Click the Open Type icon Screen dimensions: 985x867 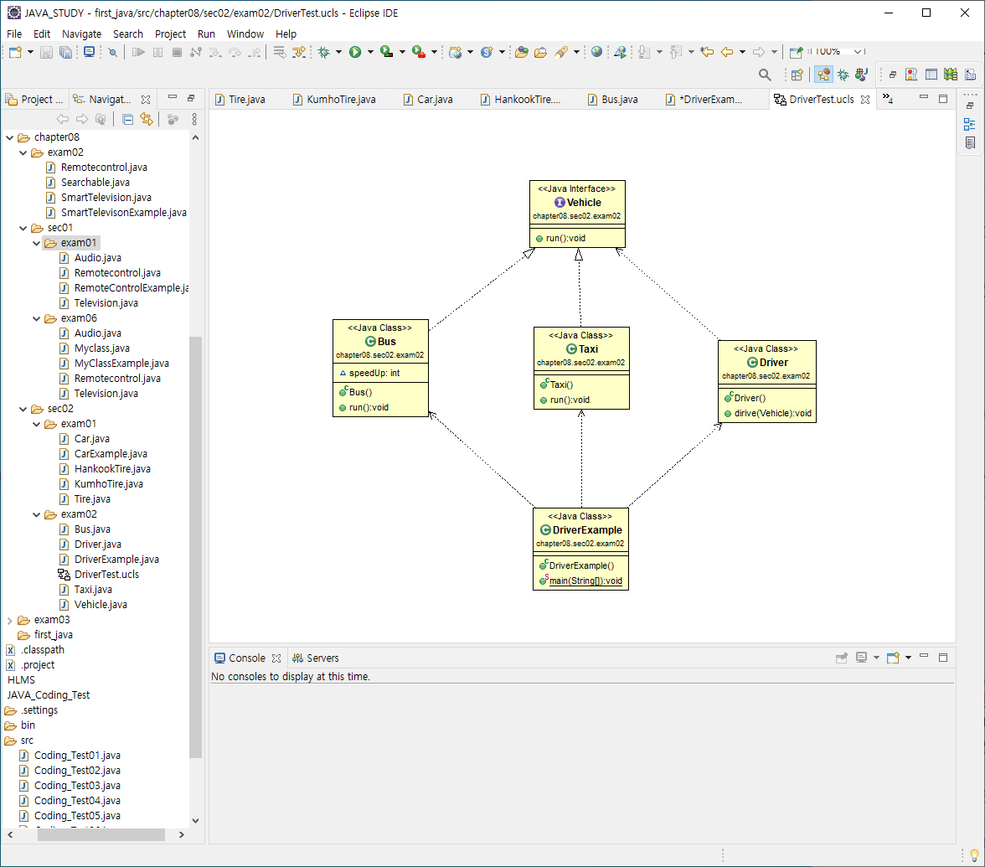click(521, 52)
